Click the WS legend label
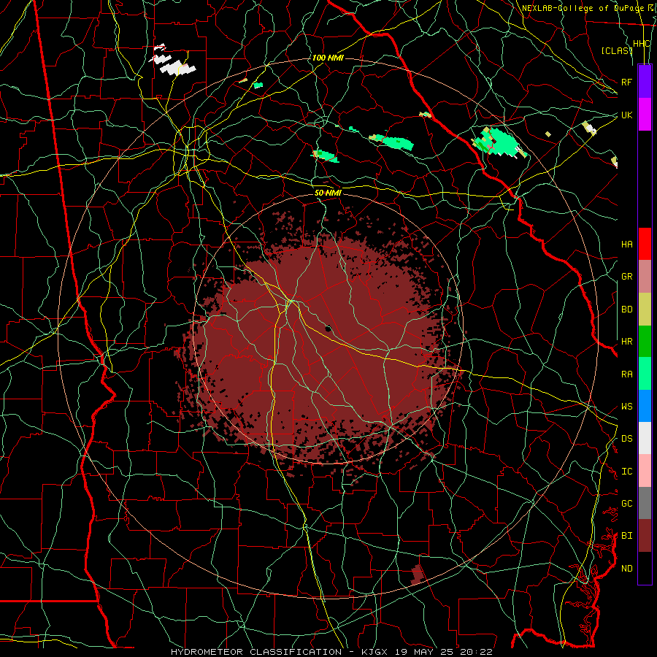 click(x=626, y=407)
